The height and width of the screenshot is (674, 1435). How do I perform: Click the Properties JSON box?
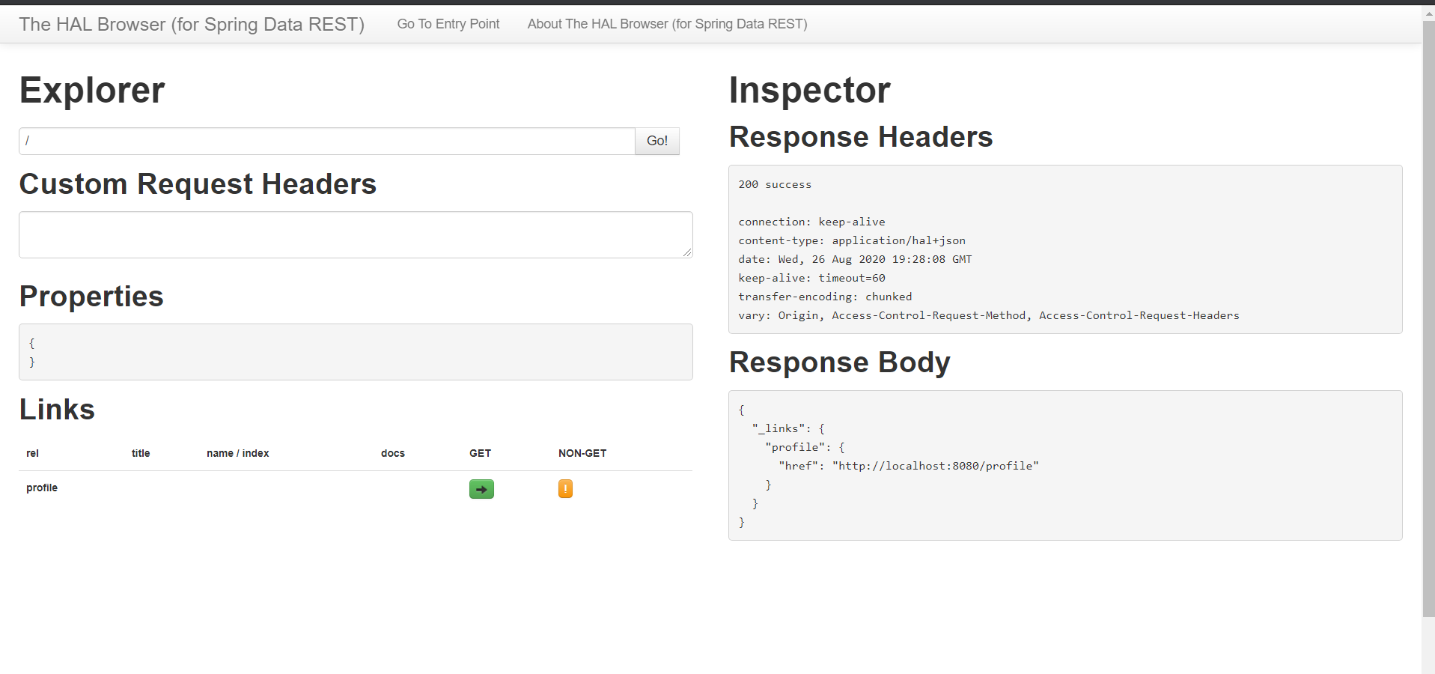point(356,352)
